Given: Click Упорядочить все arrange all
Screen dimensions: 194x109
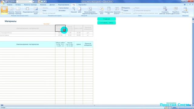Looking at the screenshot, I should (x=109, y=10).
